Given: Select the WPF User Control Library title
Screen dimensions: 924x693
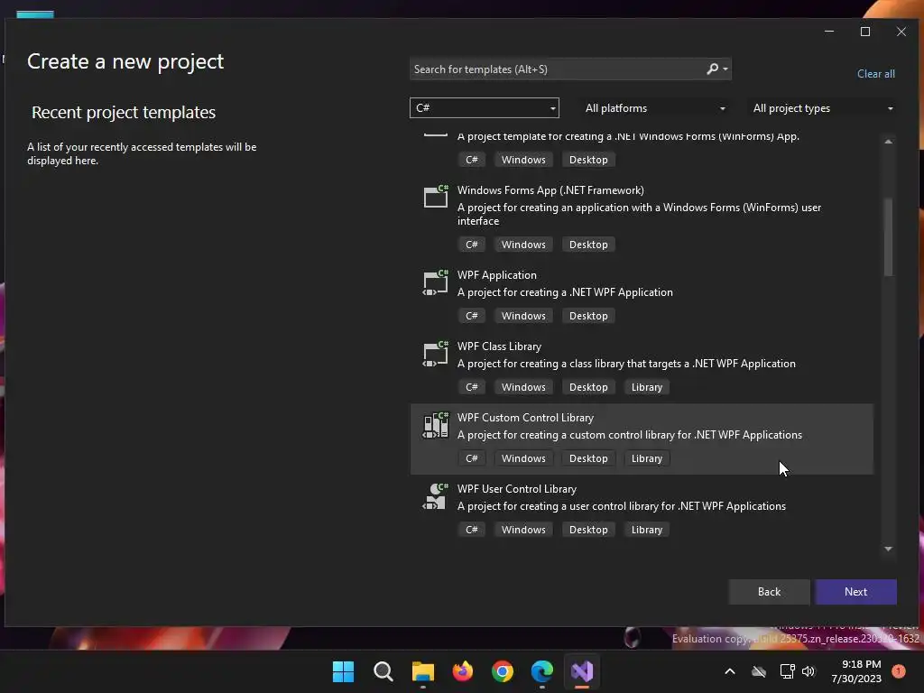Looking at the screenshot, I should [517, 489].
